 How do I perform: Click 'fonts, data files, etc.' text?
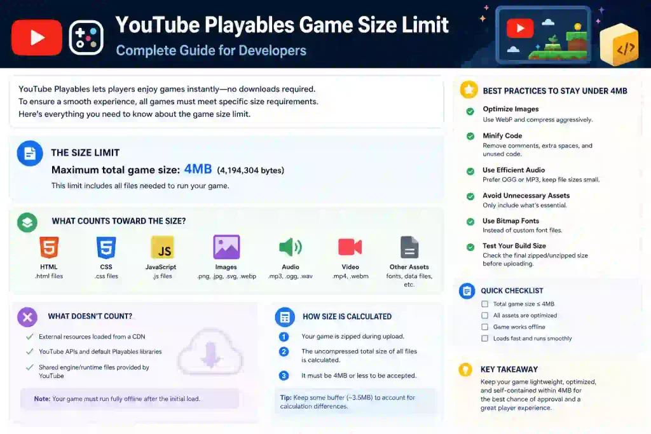pyautogui.click(x=409, y=280)
